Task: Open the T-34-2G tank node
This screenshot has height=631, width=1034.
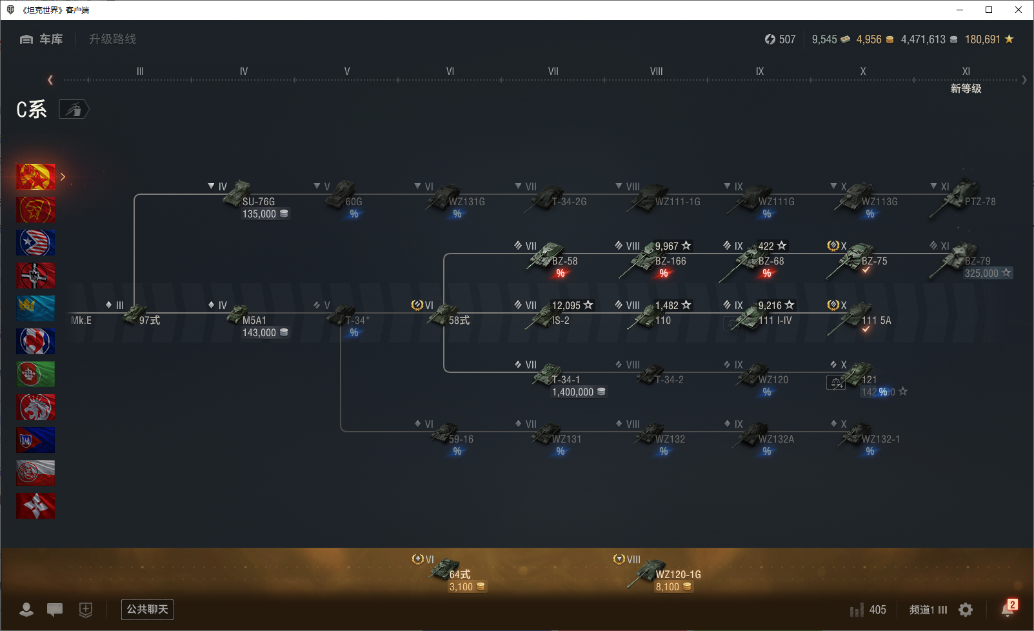Action: click(556, 196)
